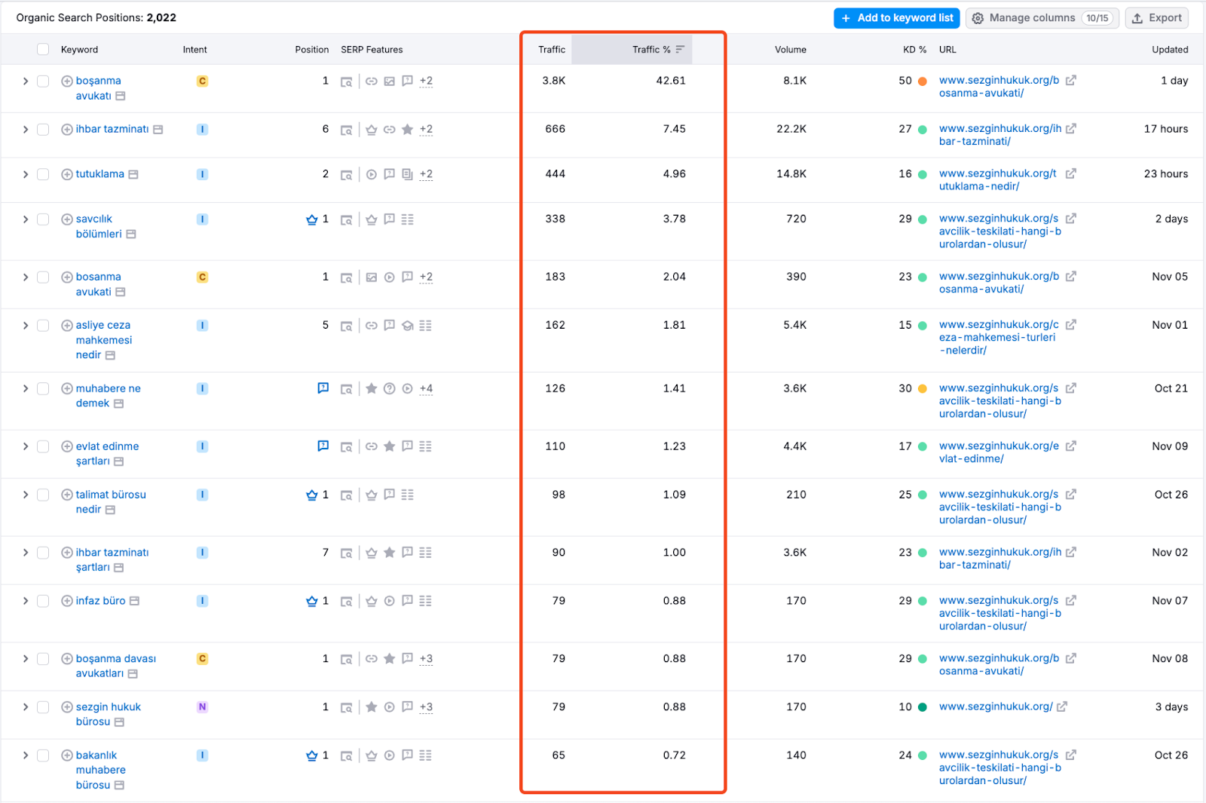This screenshot has width=1206, height=803.
Task: Sort table by Keyword column header
Action: (79, 49)
